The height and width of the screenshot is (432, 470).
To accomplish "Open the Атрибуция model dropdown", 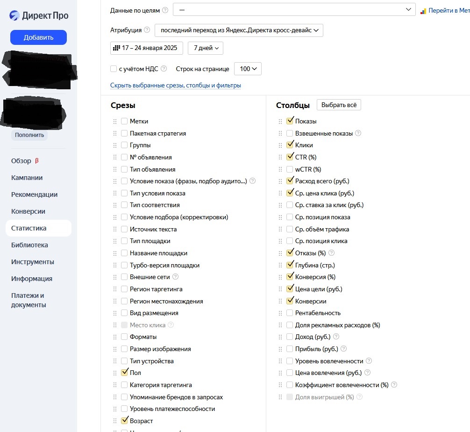I will [x=239, y=30].
